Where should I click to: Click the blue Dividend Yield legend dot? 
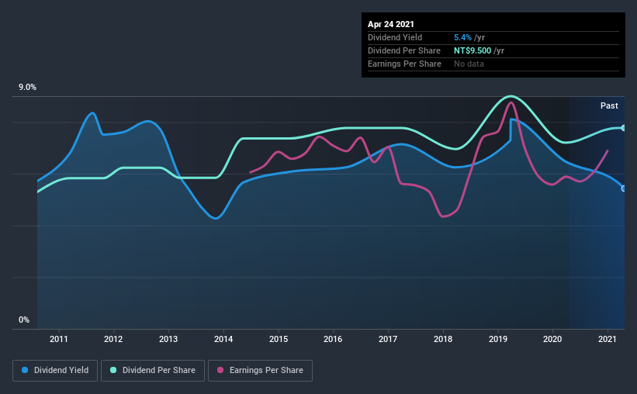(25, 370)
